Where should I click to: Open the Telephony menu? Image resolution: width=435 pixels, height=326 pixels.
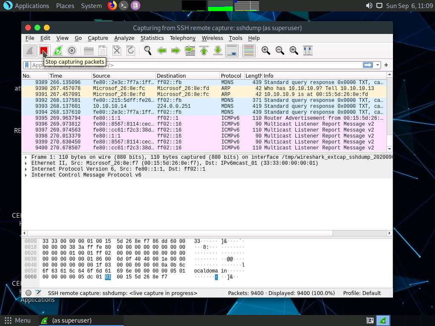point(183,38)
